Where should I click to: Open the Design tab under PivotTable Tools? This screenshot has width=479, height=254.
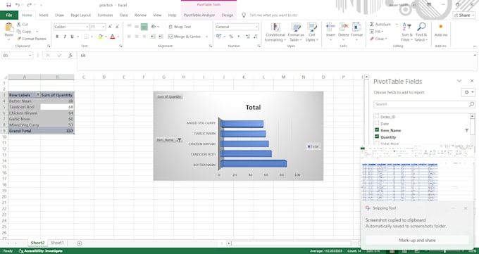(x=228, y=15)
